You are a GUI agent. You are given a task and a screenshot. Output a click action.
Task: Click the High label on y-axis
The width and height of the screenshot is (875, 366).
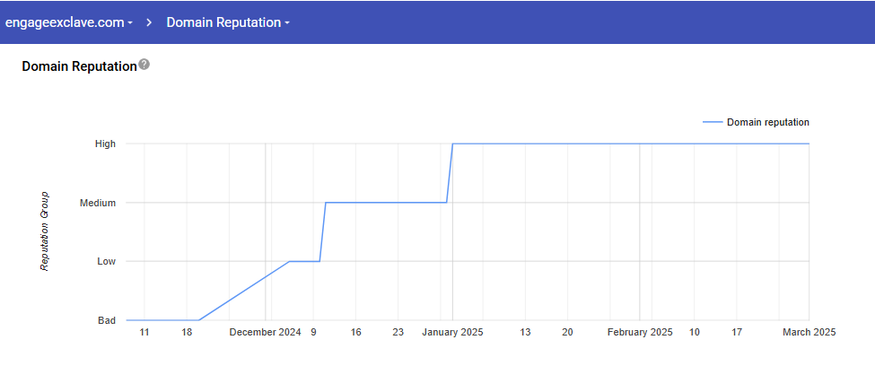click(105, 144)
